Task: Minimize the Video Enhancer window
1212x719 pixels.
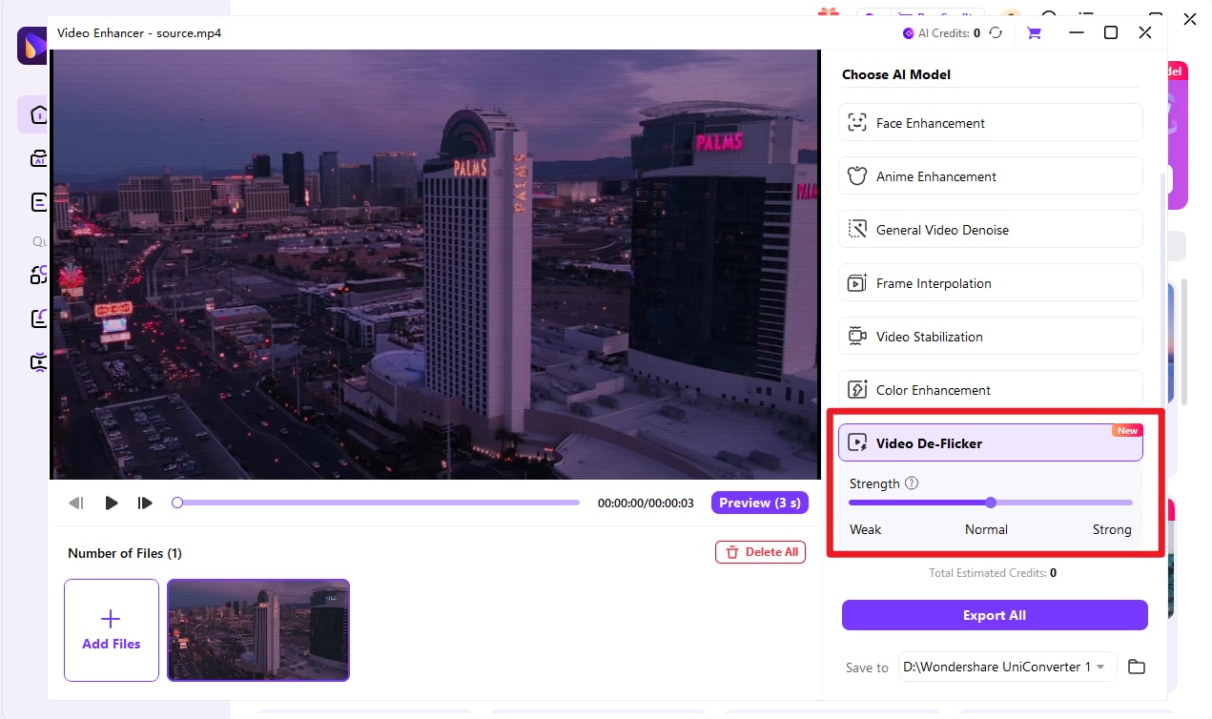Action: coord(1077,32)
